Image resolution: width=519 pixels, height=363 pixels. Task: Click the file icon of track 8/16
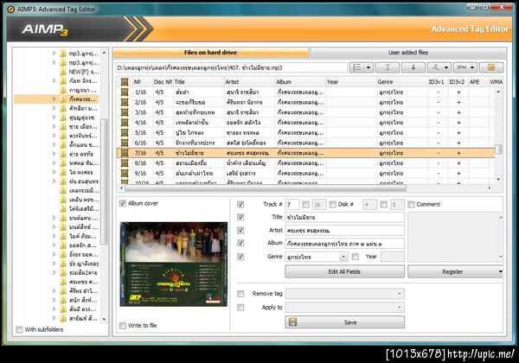125,163
